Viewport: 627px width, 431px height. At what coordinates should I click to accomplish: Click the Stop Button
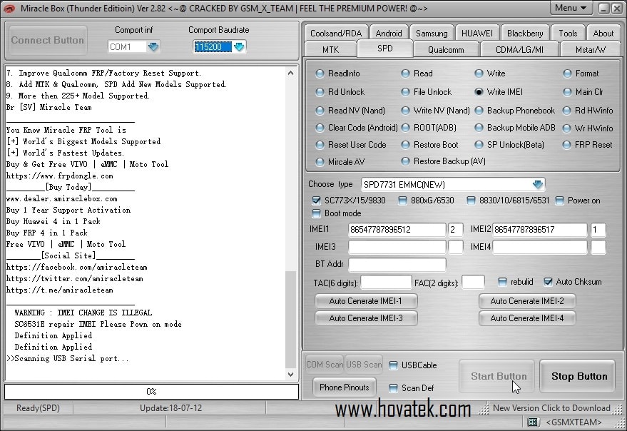[577, 376]
